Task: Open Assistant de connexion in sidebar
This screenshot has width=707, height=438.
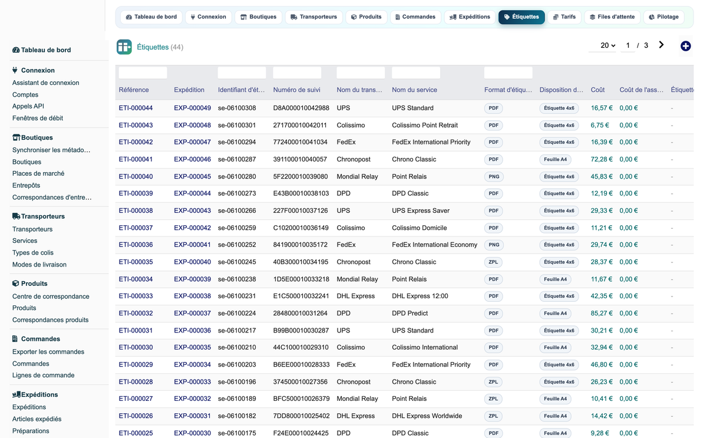Action: tap(45, 83)
